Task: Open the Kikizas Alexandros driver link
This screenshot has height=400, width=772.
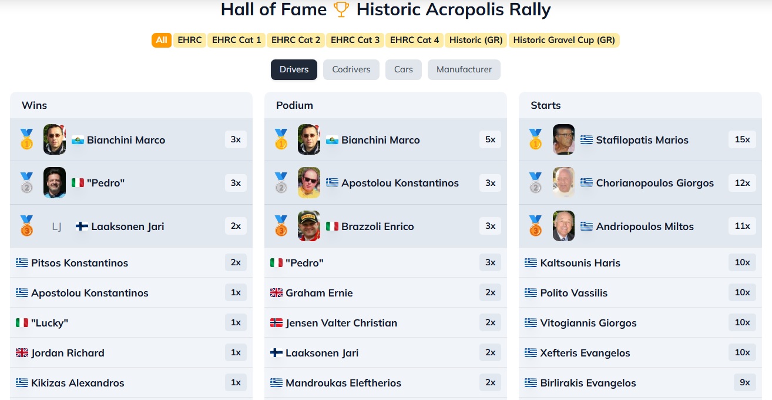Action: pyautogui.click(x=78, y=383)
